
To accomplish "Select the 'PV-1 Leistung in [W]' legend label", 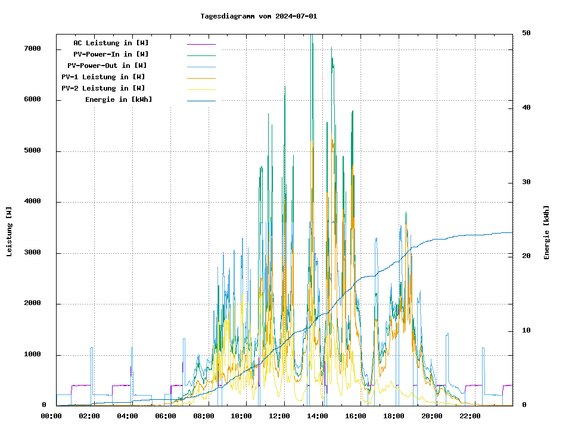I will click(x=103, y=77).
